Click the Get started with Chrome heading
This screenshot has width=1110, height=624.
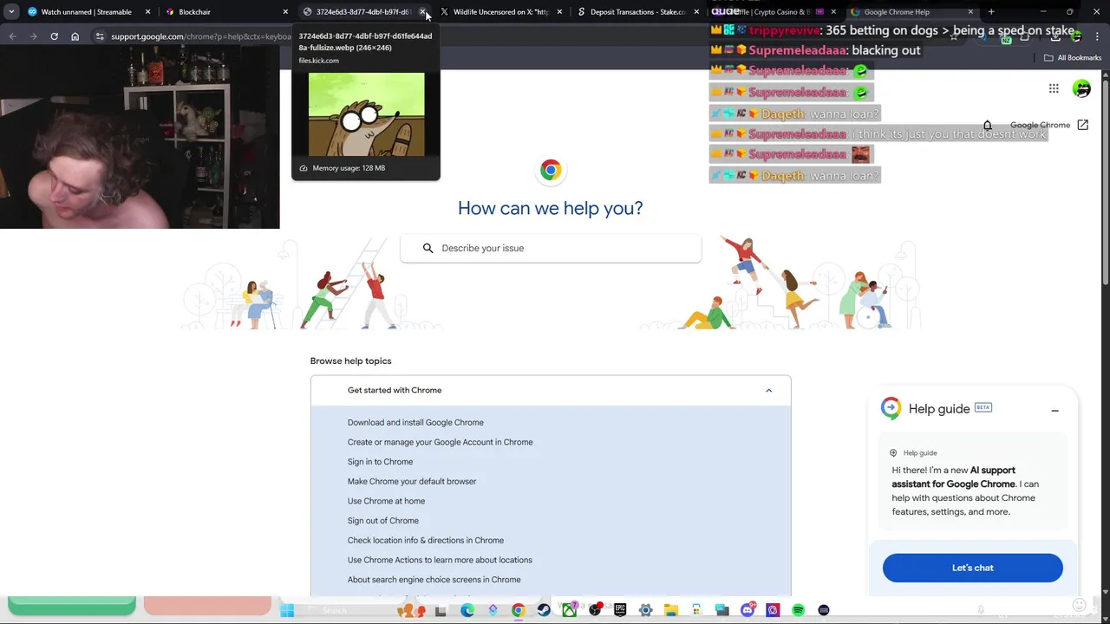[395, 390]
